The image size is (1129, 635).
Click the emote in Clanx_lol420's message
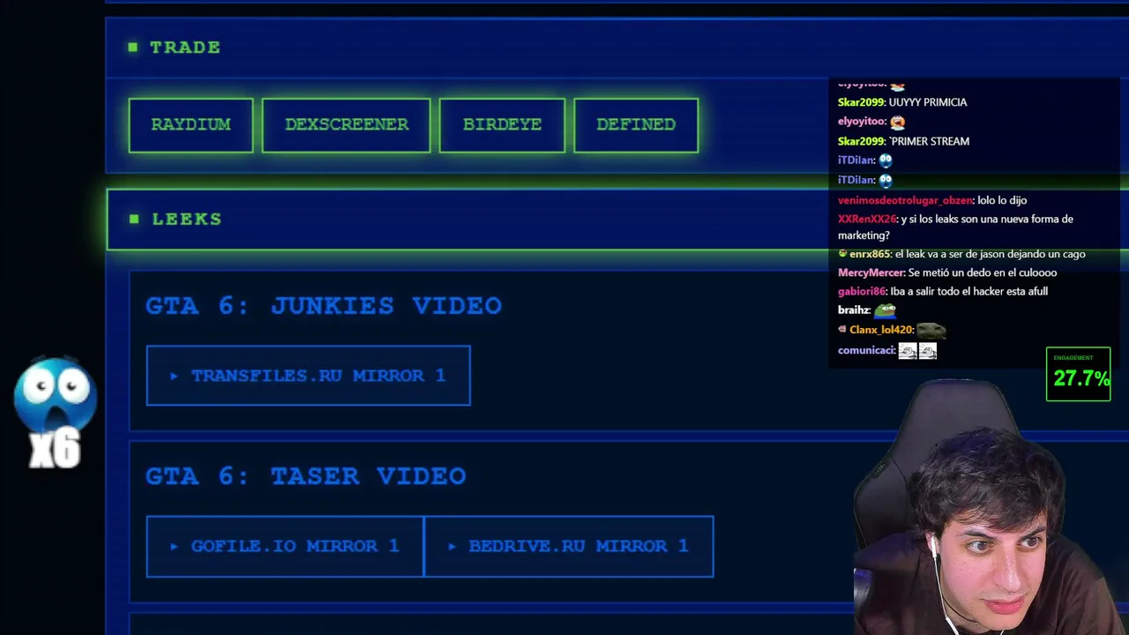click(x=931, y=330)
